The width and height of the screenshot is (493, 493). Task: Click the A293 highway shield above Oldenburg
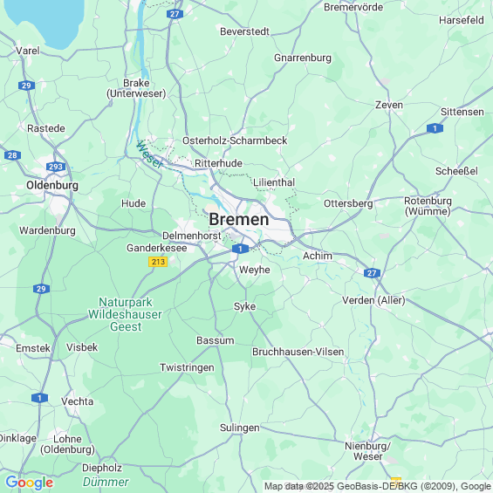(56, 167)
